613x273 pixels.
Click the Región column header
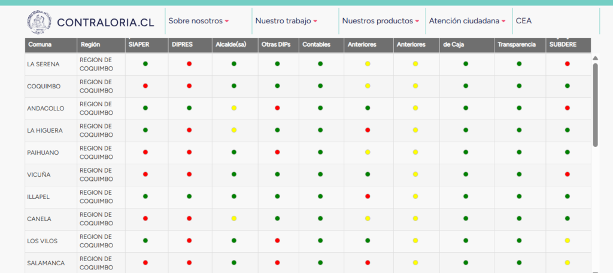[x=90, y=45]
